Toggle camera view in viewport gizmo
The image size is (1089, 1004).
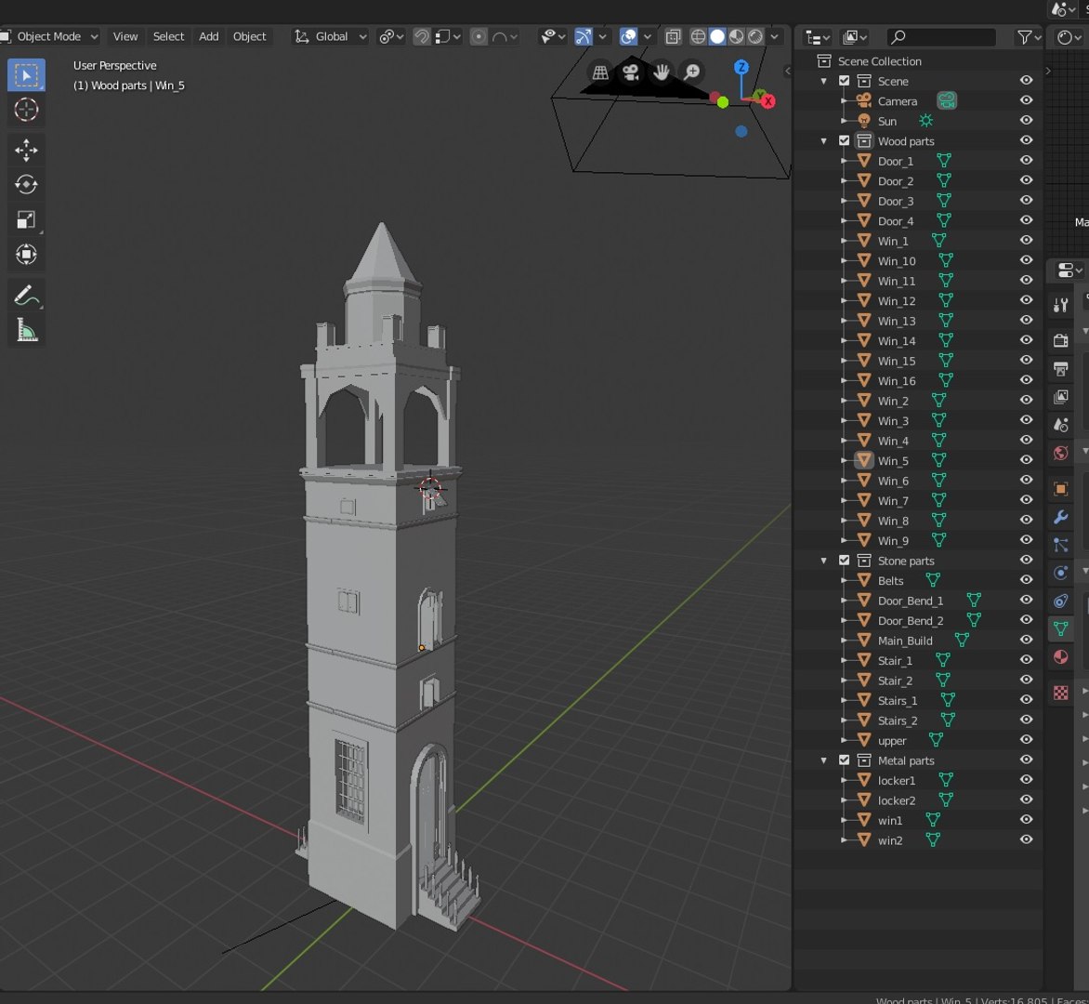tap(631, 72)
